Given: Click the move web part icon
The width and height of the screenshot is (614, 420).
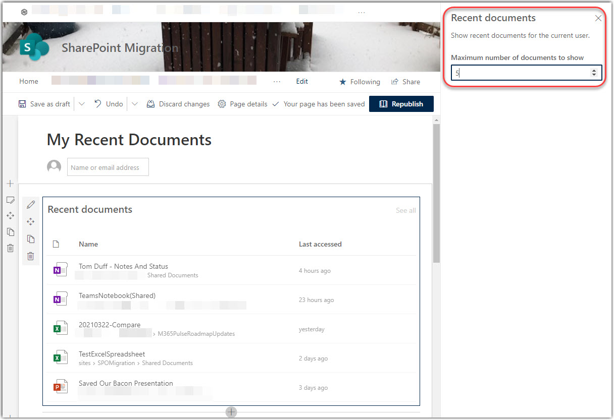Looking at the screenshot, I should pos(30,221).
